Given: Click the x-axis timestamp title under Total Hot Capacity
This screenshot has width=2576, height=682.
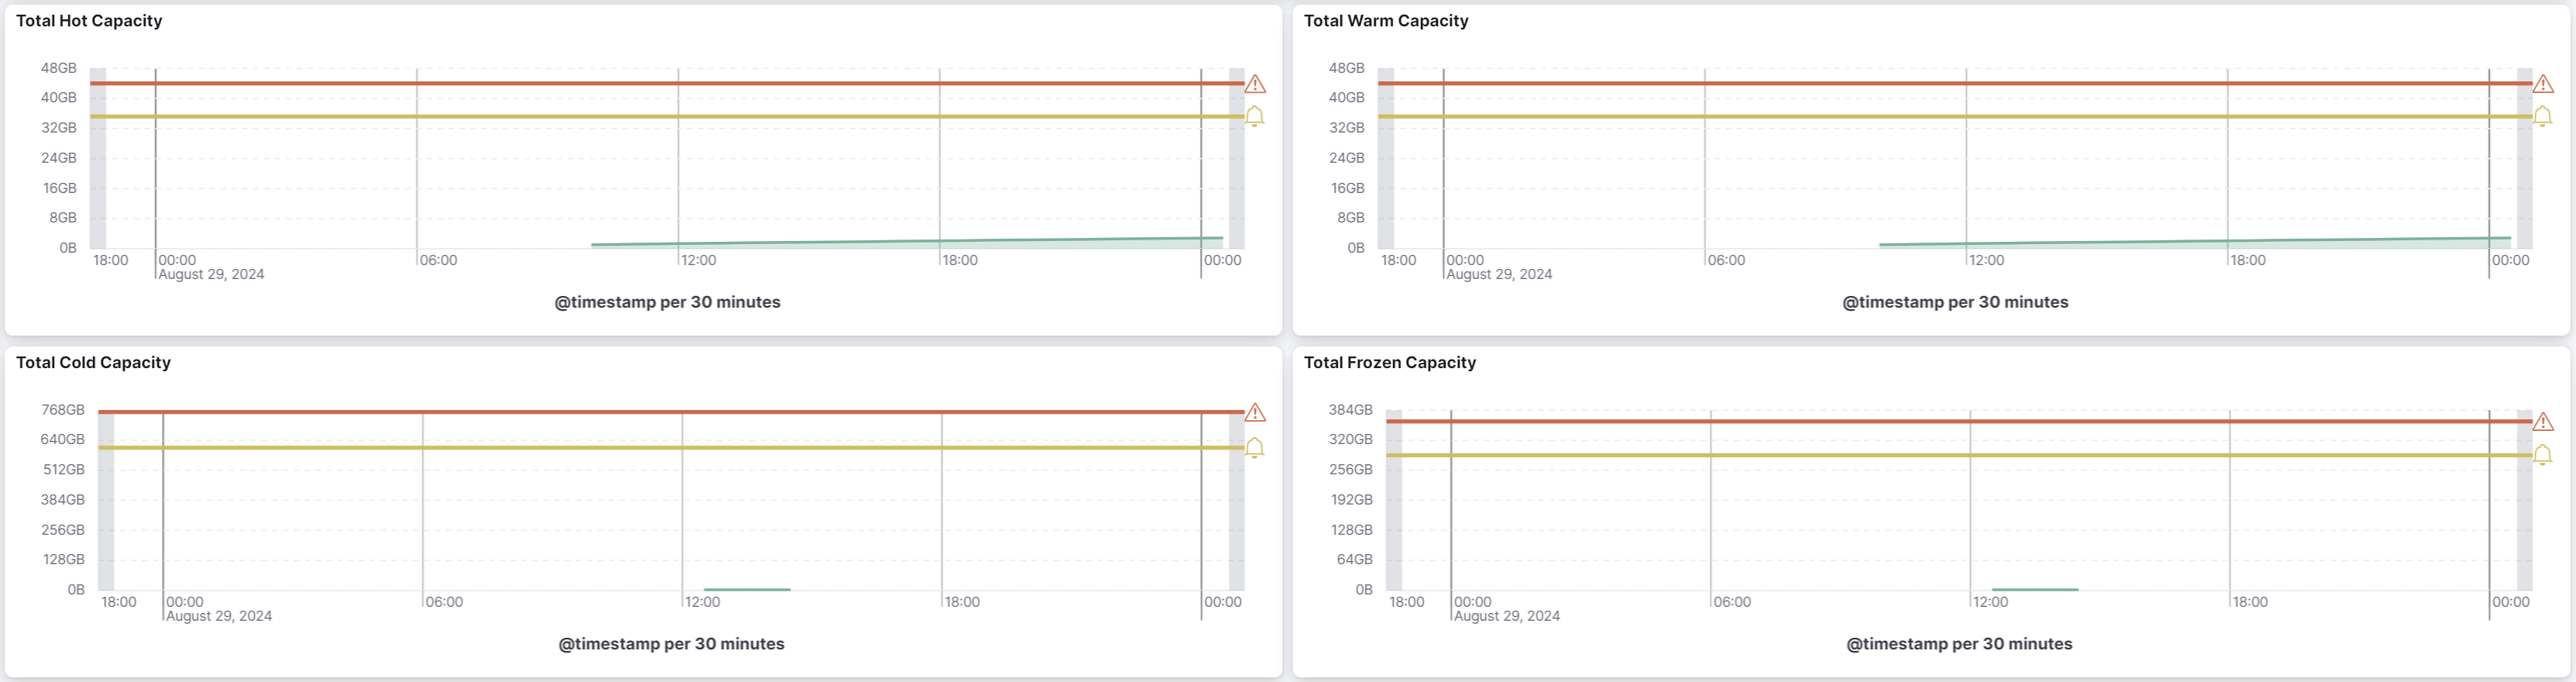Looking at the screenshot, I should point(667,302).
